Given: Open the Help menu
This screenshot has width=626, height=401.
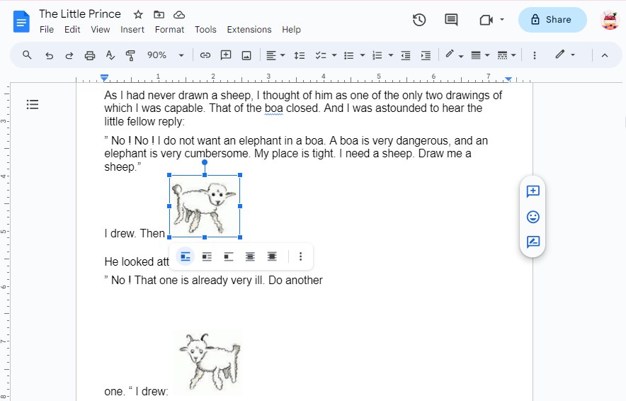Looking at the screenshot, I should (292, 30).
